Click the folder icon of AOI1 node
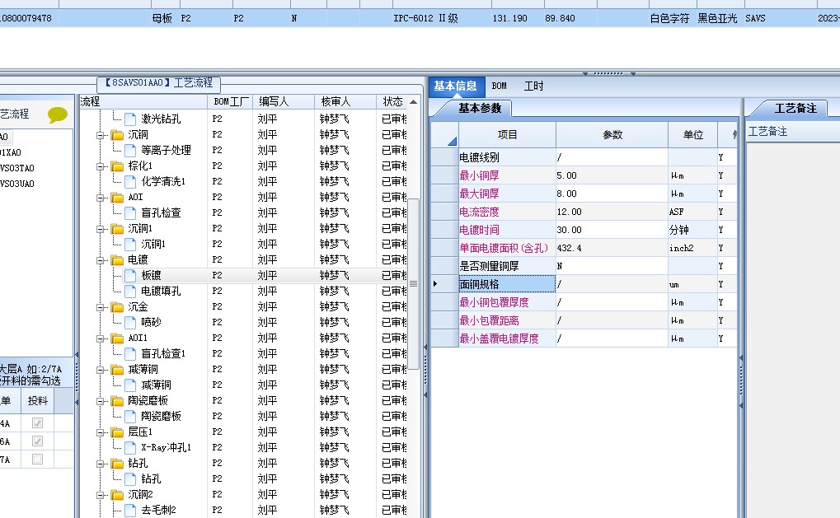840x518 pixels. [x=117, y=338]
